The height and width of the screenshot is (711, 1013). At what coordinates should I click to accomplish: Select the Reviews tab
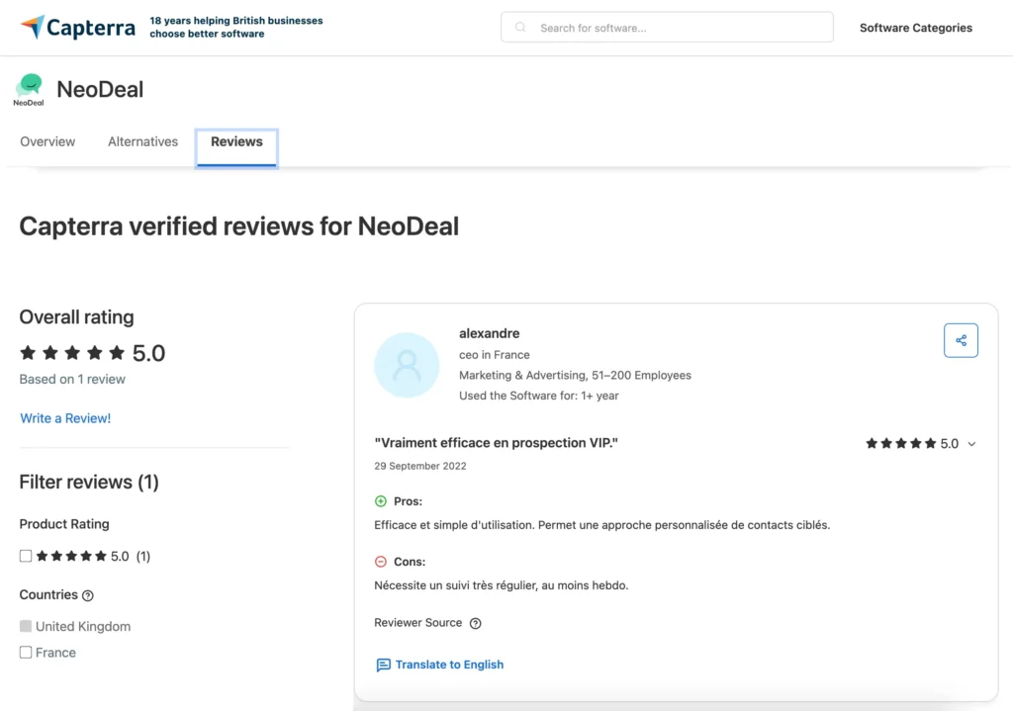pyautogui.click(x=236, y=147)
